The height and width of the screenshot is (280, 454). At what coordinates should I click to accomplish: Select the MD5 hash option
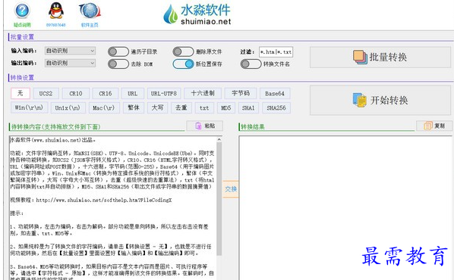(x=225, y=107)
